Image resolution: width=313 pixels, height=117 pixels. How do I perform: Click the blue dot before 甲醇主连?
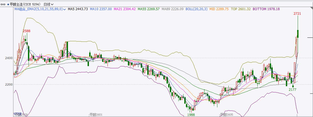8,4
